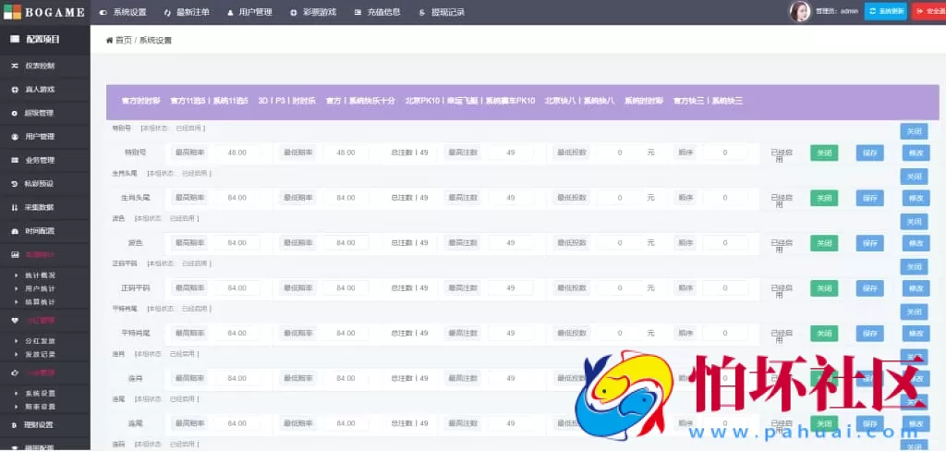Click the 业务管理 sidebar icon

[15, 160]
